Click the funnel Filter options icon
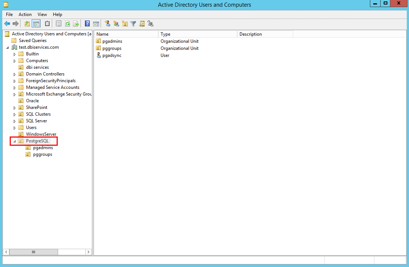This screenshot has width=409, height=267. 133,24
